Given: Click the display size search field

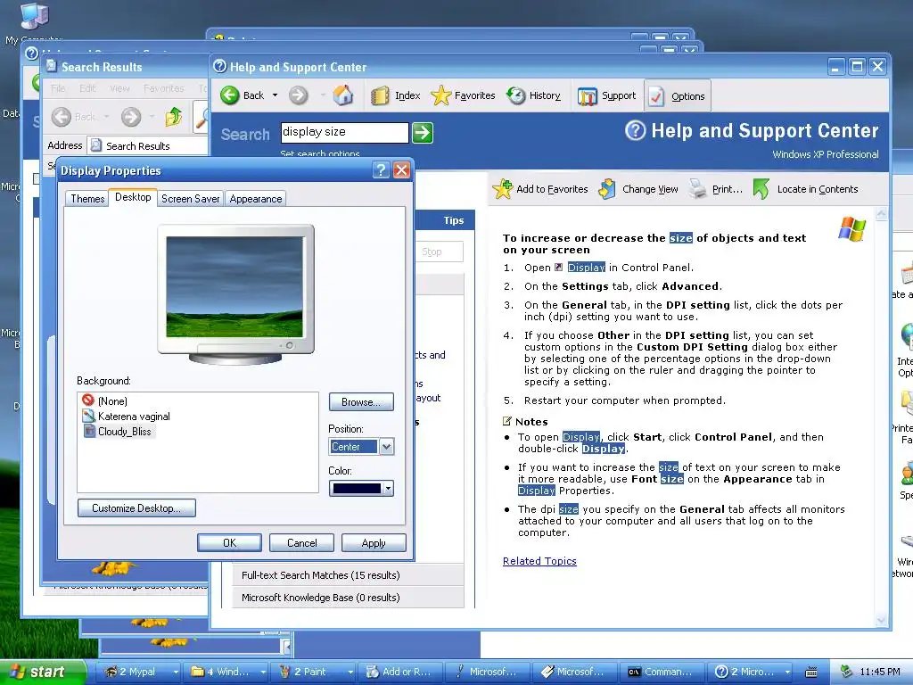Looking at the screenshot, I should 344,132.
